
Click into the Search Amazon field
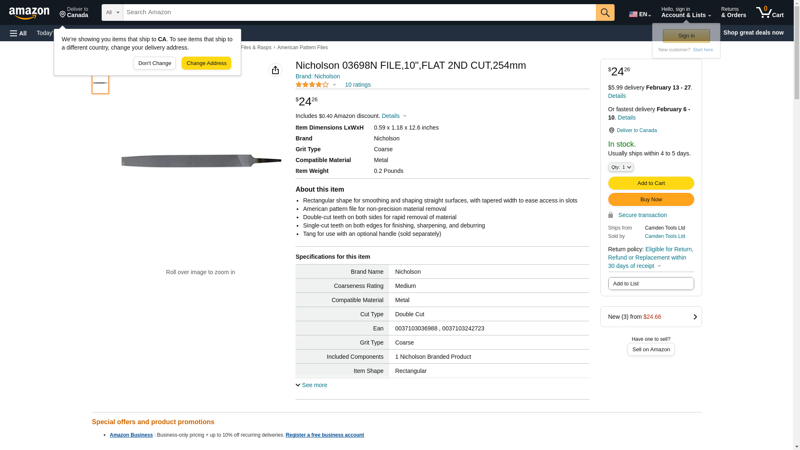[x=359, y=12]
